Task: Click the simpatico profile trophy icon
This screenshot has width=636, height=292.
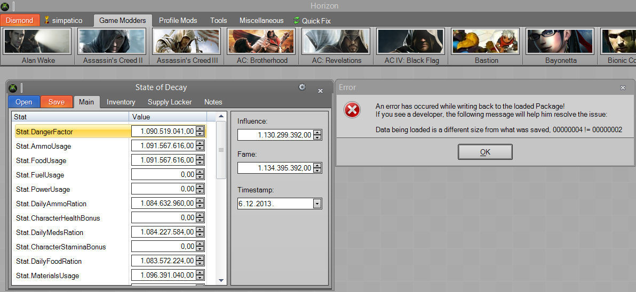Action: tap(47, 21)
